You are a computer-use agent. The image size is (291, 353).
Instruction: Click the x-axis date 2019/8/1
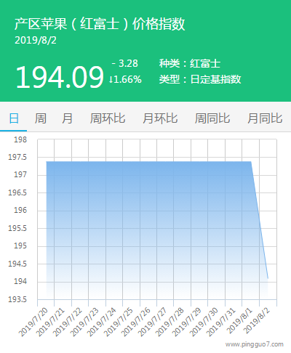[239, 321]
